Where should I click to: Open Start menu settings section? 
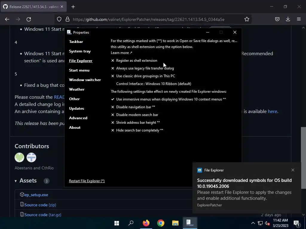(79, 70)
